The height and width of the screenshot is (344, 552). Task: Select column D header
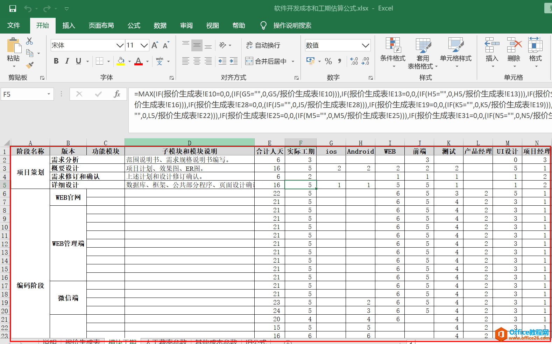pyautogui.click(x=189, y=142)
